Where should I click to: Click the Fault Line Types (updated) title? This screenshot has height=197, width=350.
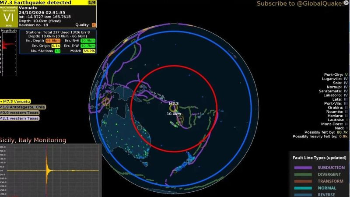pyautogui.click(x=319, y=158)
